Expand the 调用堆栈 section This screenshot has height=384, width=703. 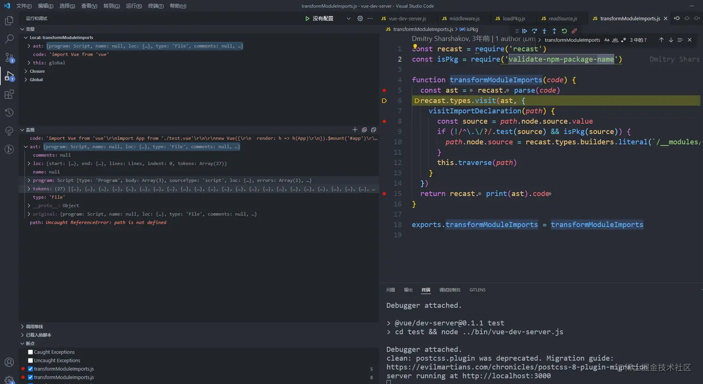[22, 327]
